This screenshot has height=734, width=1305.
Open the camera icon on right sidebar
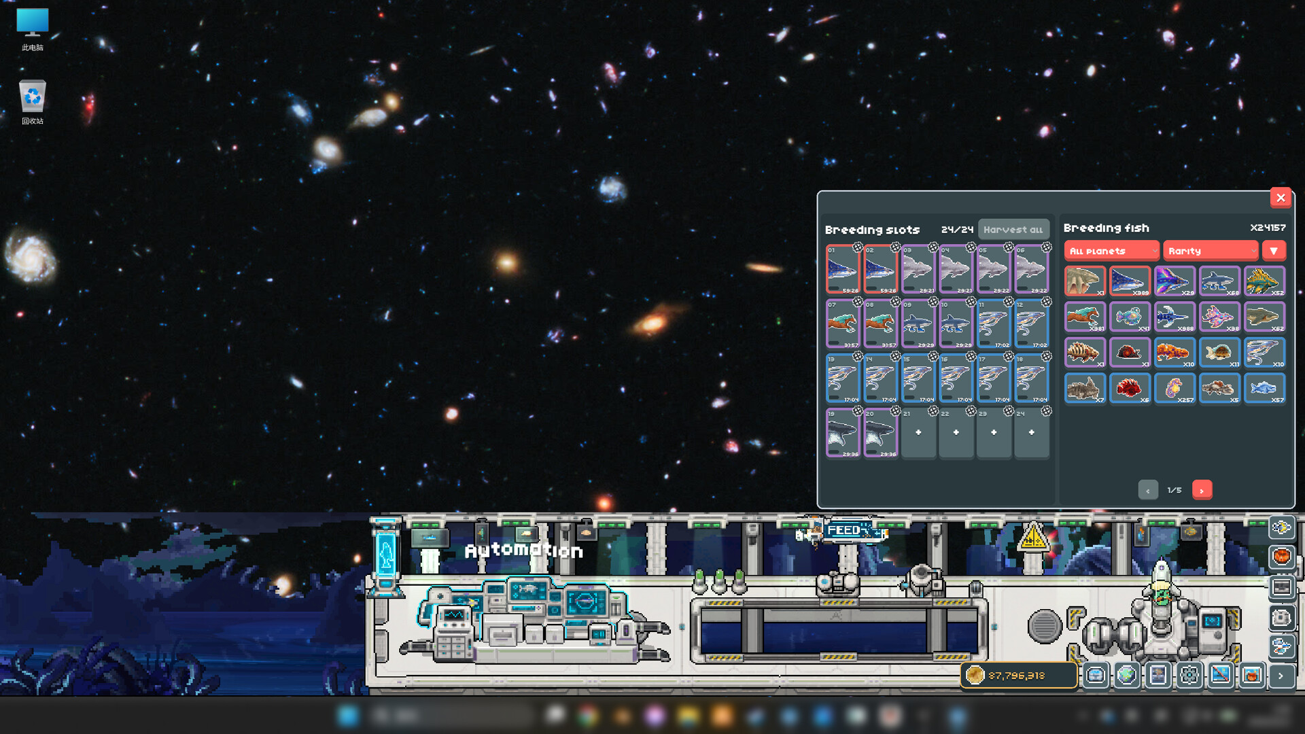tap(1281, 617)
